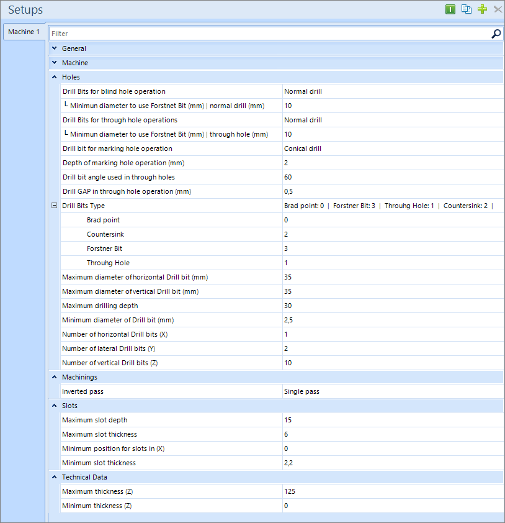Edit Number of vertical Drill bits (Z) value
This screenshot has width=505, height=523.
pos(393,363)
